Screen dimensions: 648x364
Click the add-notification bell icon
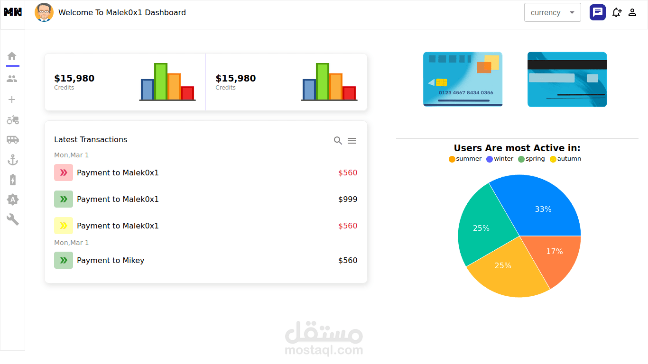click(x=617, y=12)
